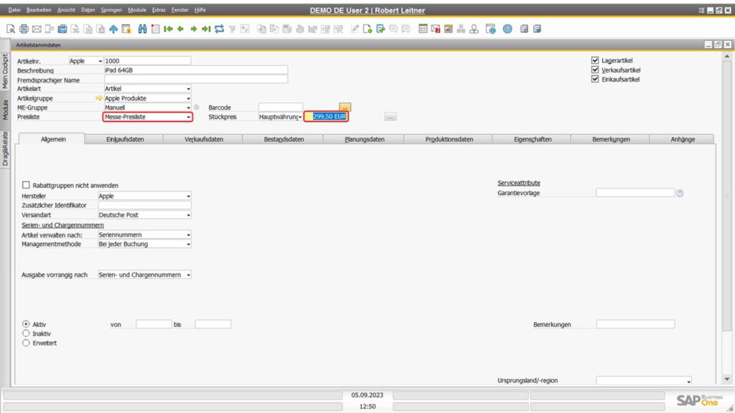This screenshot has height=413, width=735.
Task: Go to the previous record arrow
Action: click(x=180, y=29)
